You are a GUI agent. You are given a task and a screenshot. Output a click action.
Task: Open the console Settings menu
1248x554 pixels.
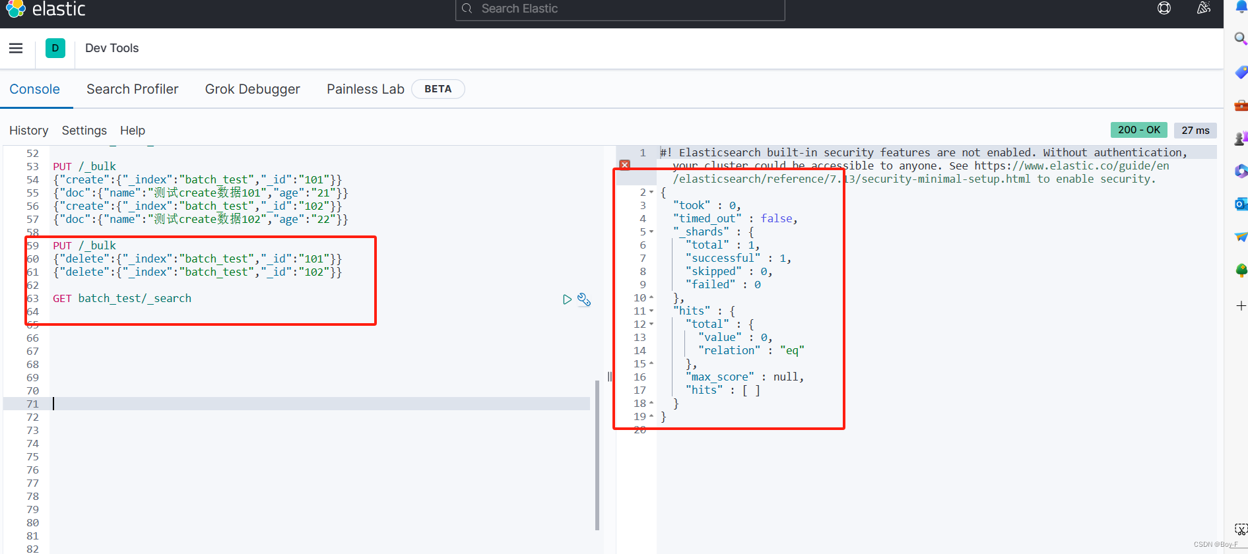coord(84,131)
